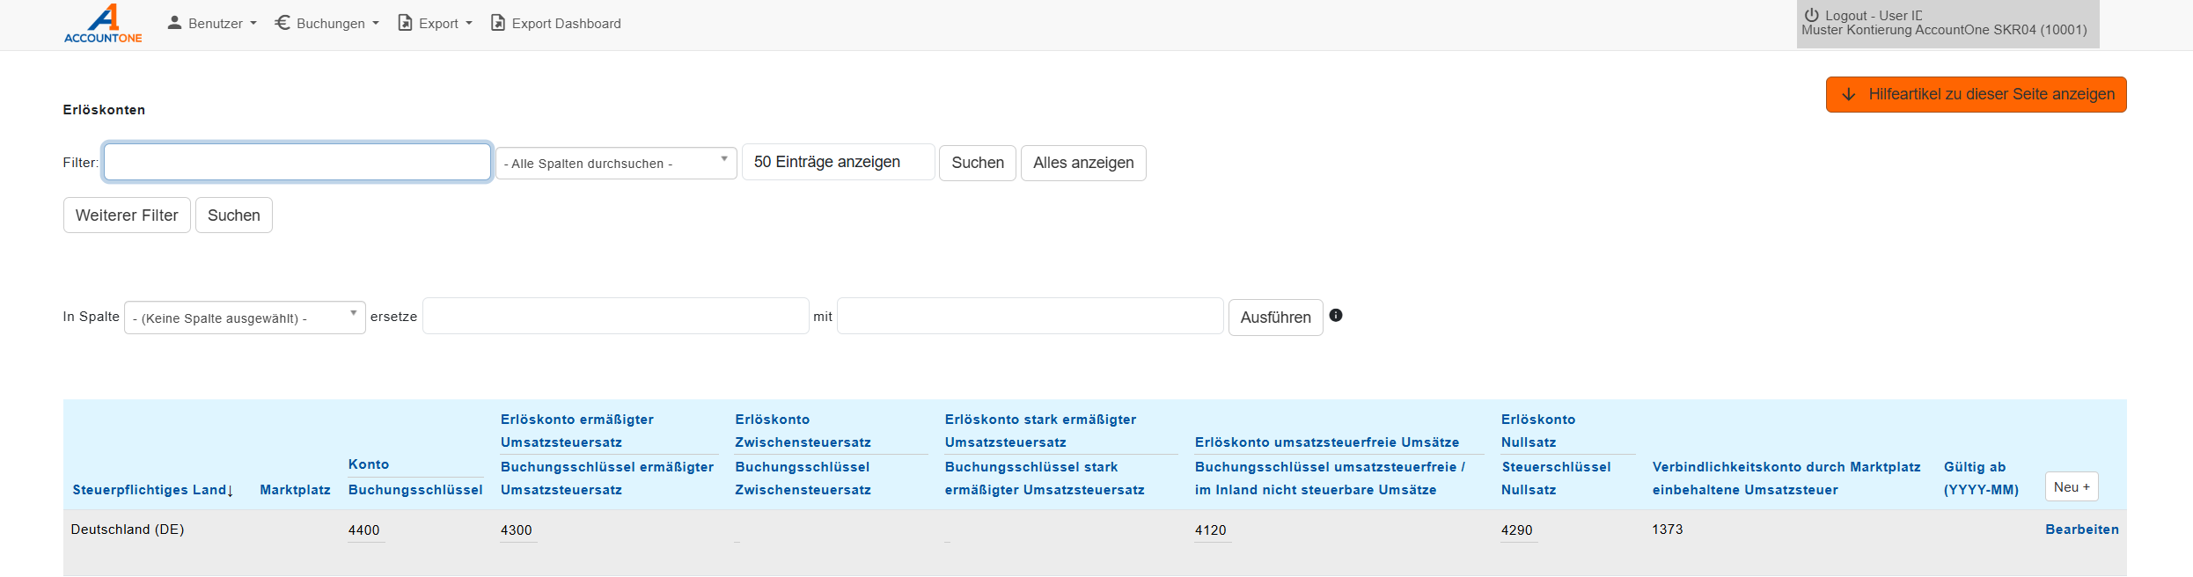Click the AccountOne logo
This screenshot has height=577, width=2193.
103,24
